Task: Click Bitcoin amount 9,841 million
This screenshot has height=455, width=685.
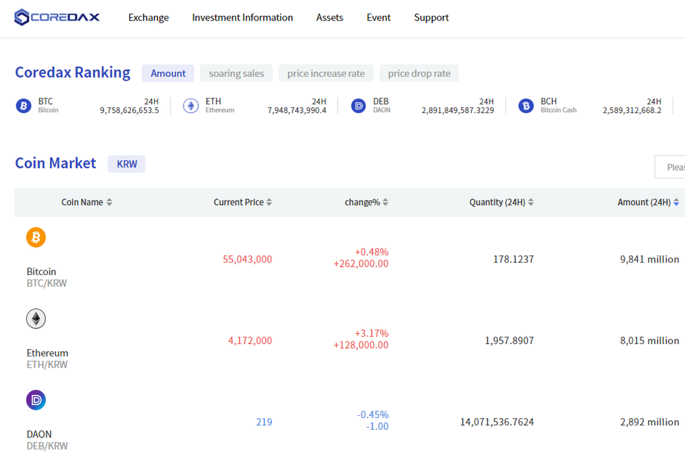Action: pos(649,259)
